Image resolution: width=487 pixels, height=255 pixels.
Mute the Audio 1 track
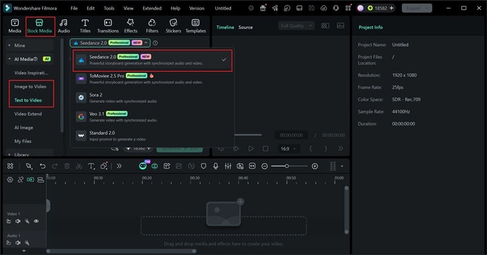pyautogui.click(x=18, y=243)
